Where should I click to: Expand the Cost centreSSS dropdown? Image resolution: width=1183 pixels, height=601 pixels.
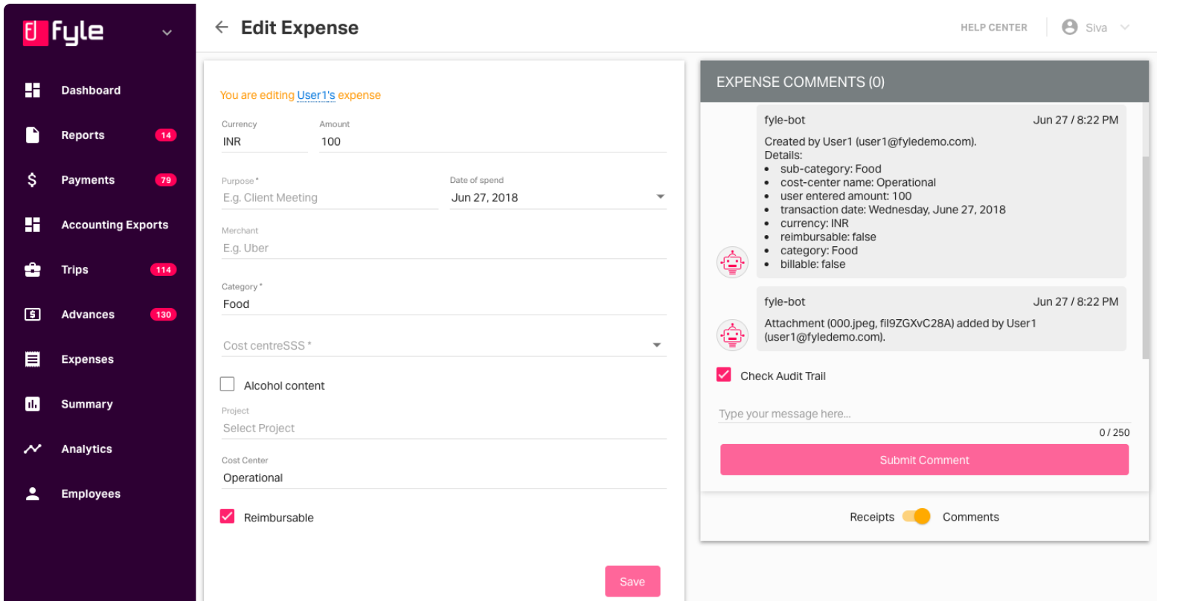click(657, 345)
